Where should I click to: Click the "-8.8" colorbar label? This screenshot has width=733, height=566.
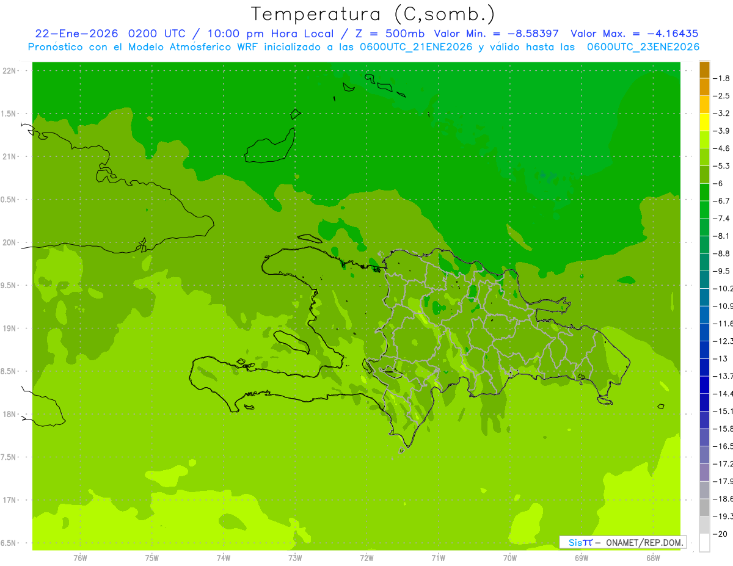pos(722,253)
